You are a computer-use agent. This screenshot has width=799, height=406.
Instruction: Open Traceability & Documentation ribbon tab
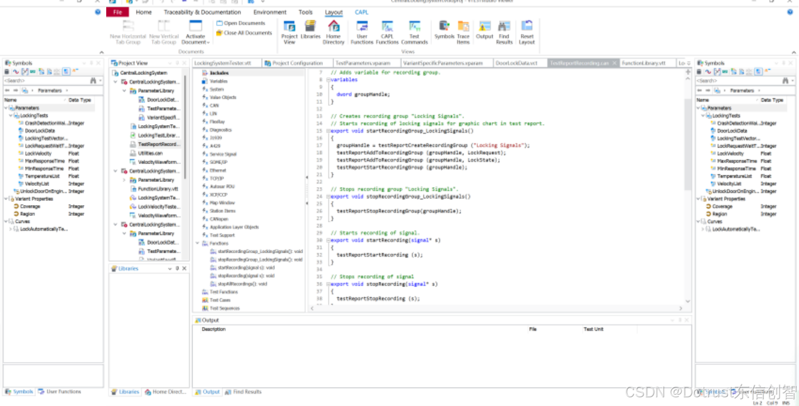(202, 12)
